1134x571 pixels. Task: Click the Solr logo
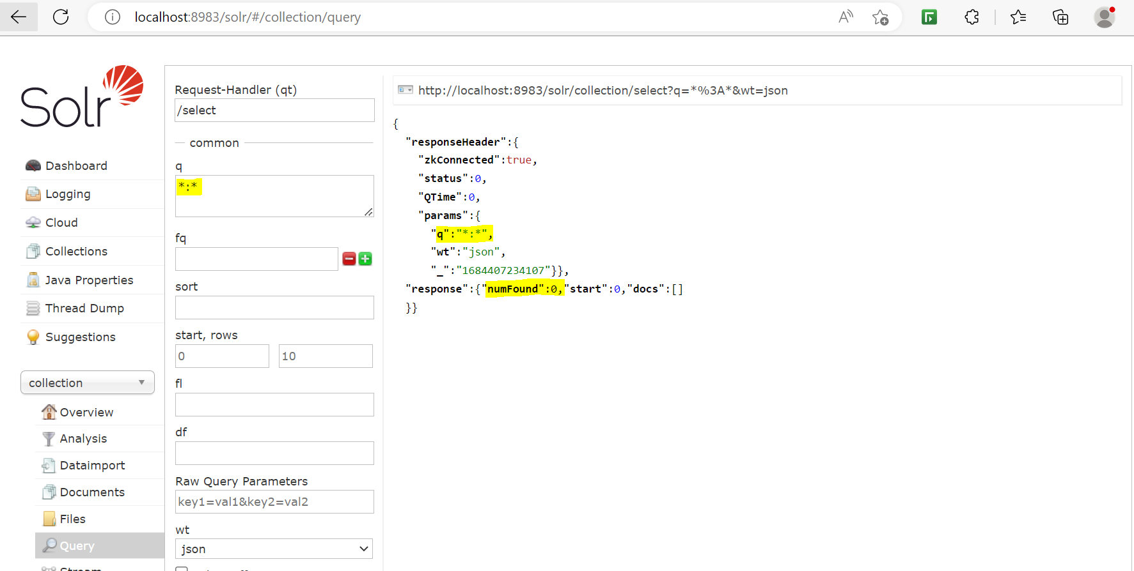pyautogui.click(x=82, y=96)
